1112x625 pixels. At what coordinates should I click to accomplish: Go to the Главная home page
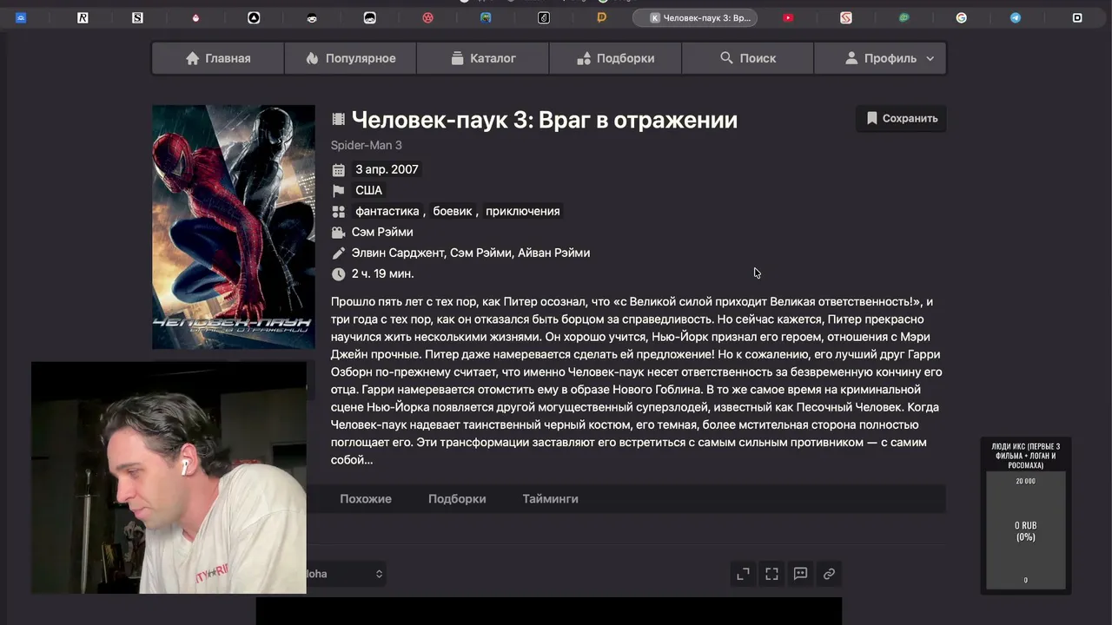(218, 58)
